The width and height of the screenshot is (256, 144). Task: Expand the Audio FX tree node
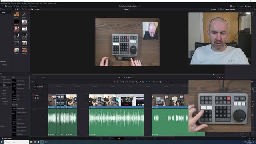coord(1,98)
